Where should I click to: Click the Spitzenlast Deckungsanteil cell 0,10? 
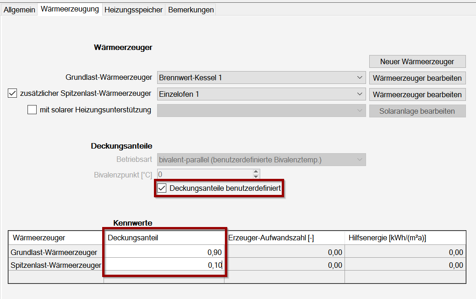pyautogui.click(x=164, y=265)
